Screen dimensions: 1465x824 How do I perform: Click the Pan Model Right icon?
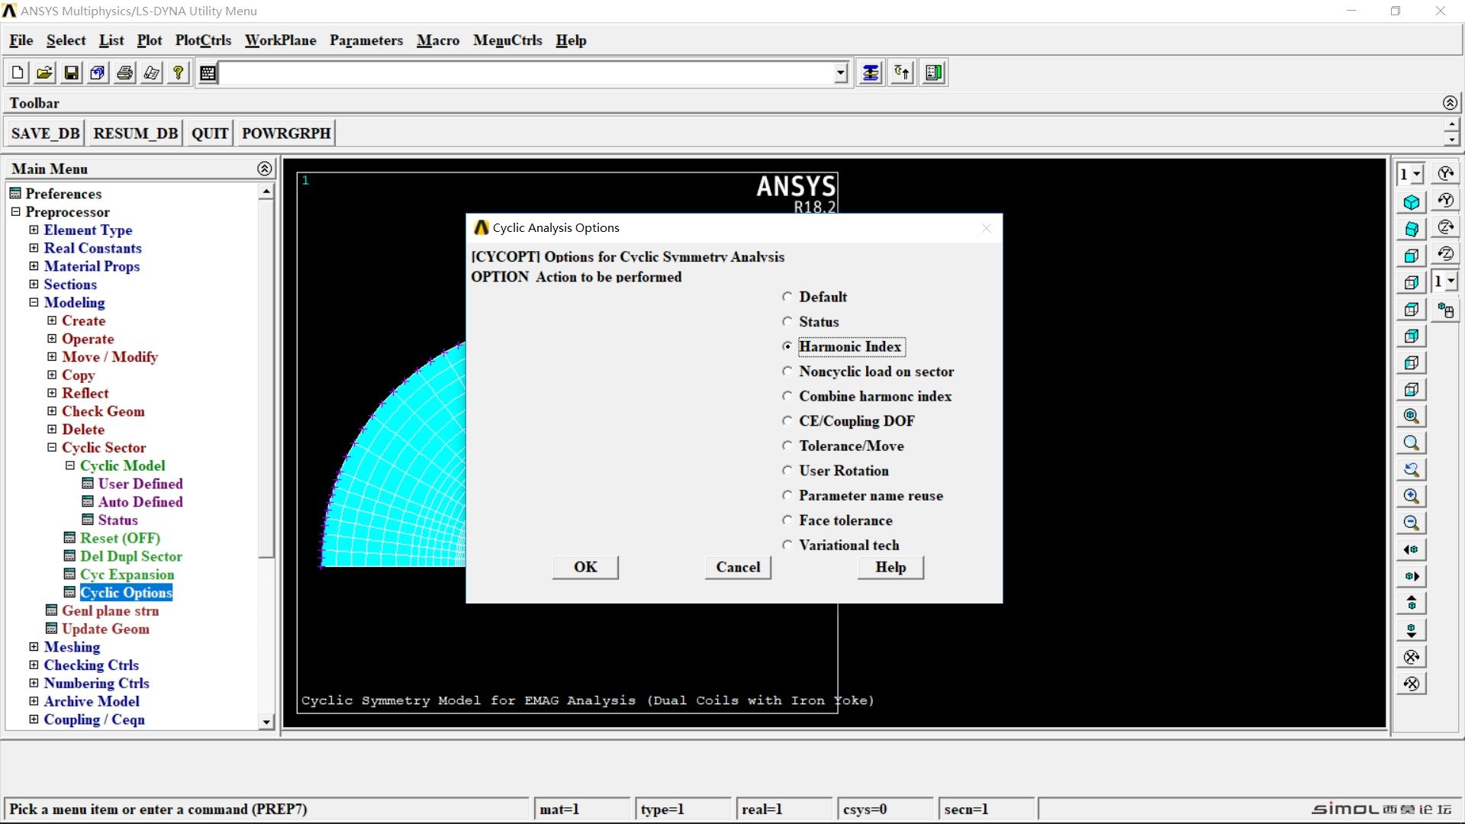click(1412, 576)
